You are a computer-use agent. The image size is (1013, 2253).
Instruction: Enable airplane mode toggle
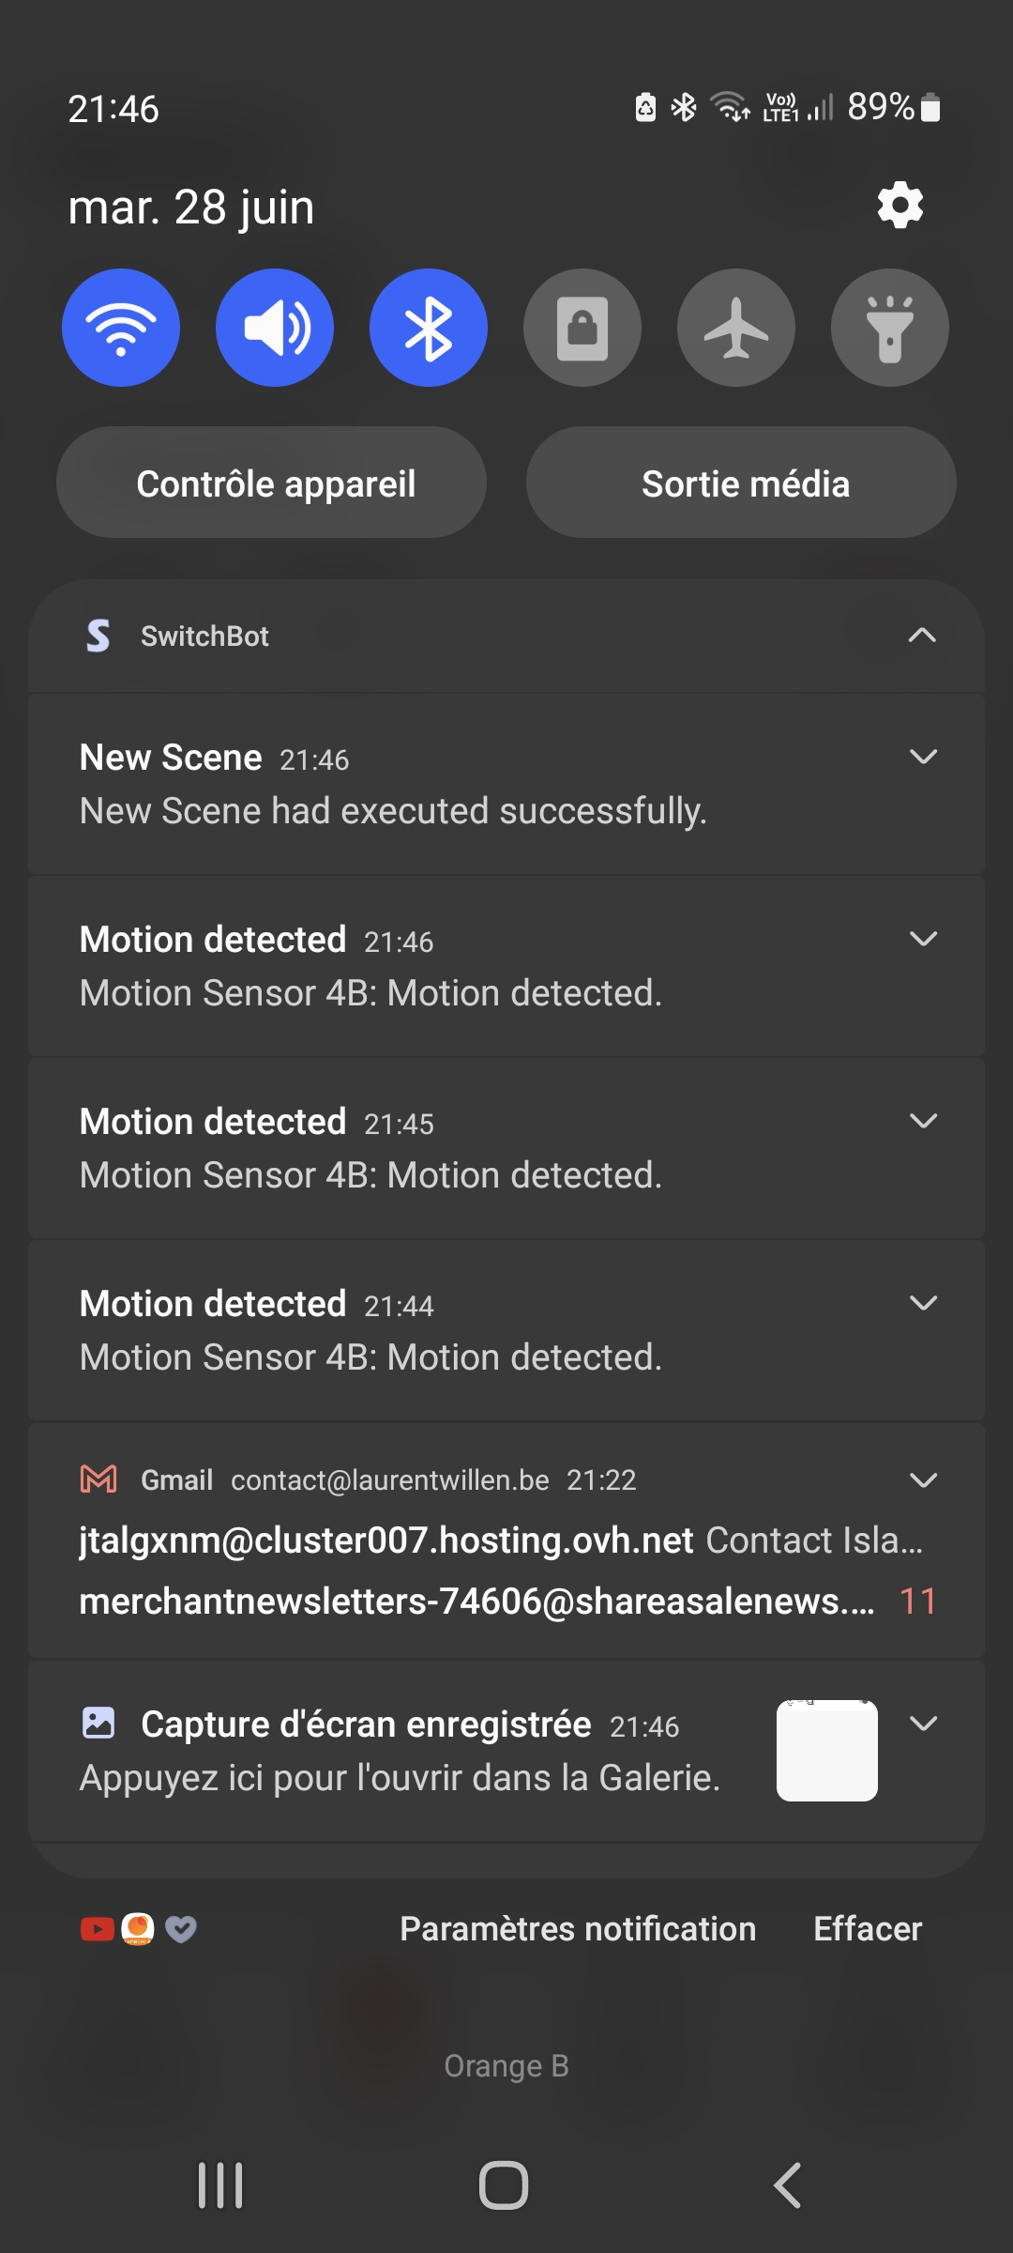(736, 328)
